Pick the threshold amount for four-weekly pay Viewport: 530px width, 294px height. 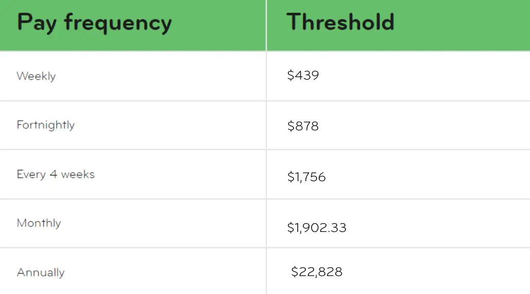click(x=306, y=177)
